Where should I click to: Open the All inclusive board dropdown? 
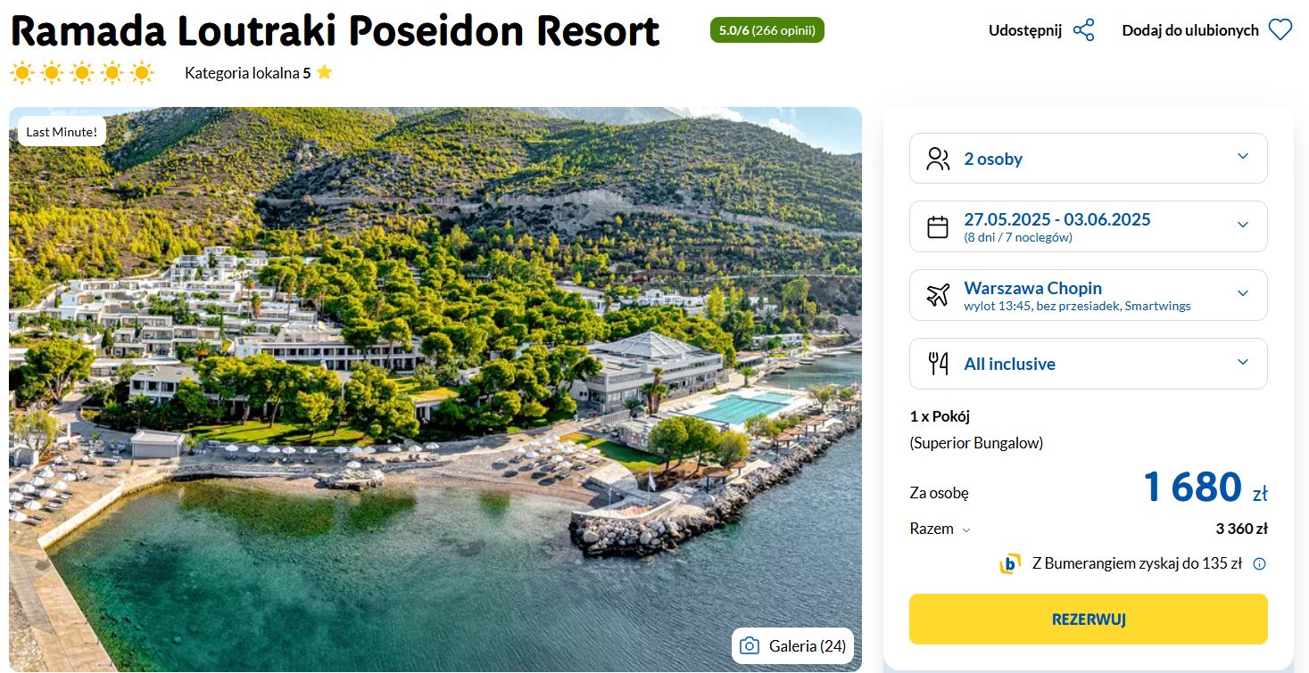tap(1089, 364)
